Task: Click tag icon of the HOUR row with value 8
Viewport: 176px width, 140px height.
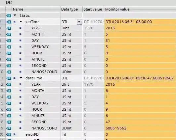Action: (x=9, y=53)
